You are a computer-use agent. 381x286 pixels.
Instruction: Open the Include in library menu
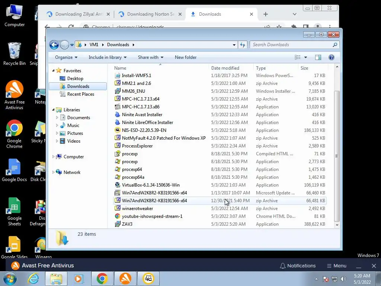point(108,57)
